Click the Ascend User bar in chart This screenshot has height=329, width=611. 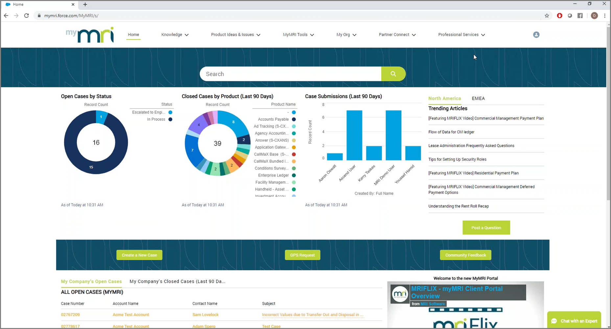(x=354, y=135)
